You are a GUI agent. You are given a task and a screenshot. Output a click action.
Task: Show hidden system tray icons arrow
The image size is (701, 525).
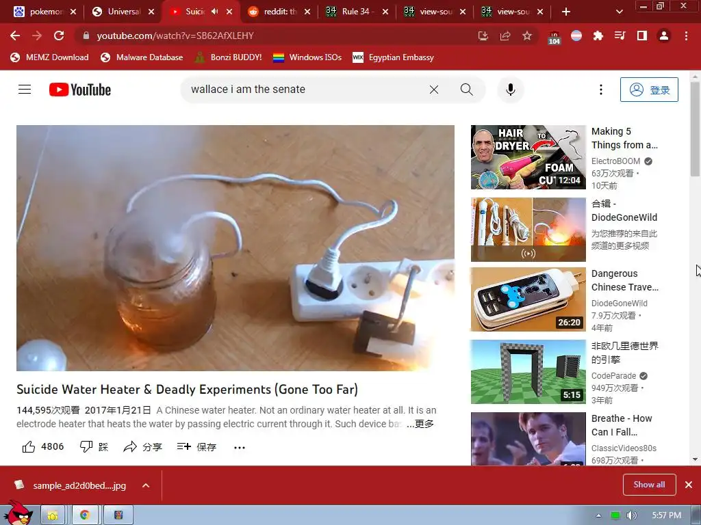tap(598, 515)
